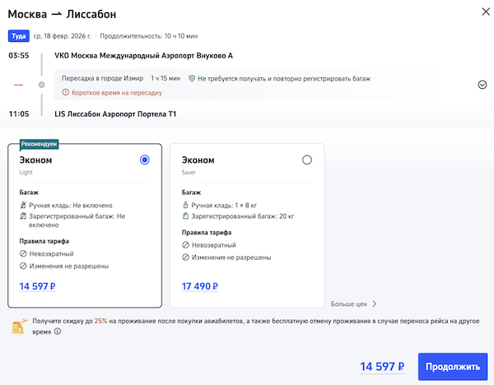Click the 14 597 ₽ price in Light fare
This screenshot has width=494, height=385.
(39, 286)
